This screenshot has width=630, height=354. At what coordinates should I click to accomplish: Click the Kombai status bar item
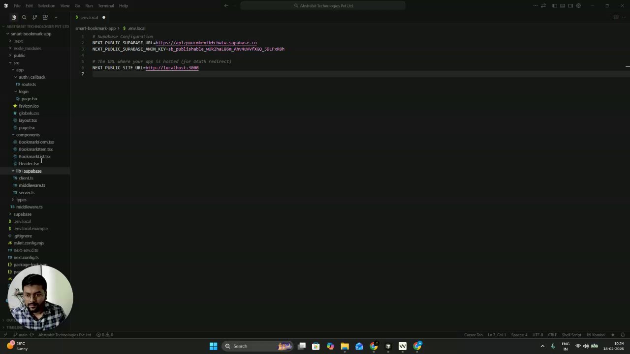pyautogui.click(x=596, y=335)
